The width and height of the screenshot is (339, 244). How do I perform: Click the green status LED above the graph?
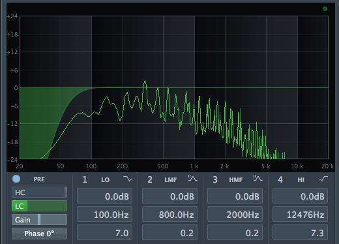coord(325,9)
